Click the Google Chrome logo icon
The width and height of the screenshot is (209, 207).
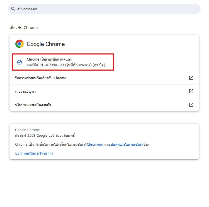pos(20,44)
